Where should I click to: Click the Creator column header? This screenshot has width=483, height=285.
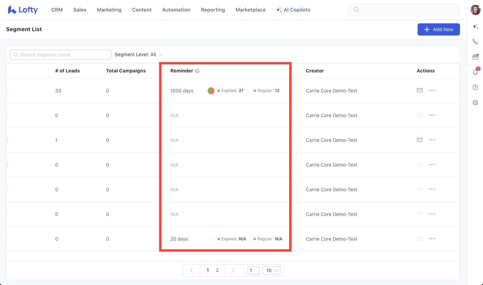pos(315,71)
